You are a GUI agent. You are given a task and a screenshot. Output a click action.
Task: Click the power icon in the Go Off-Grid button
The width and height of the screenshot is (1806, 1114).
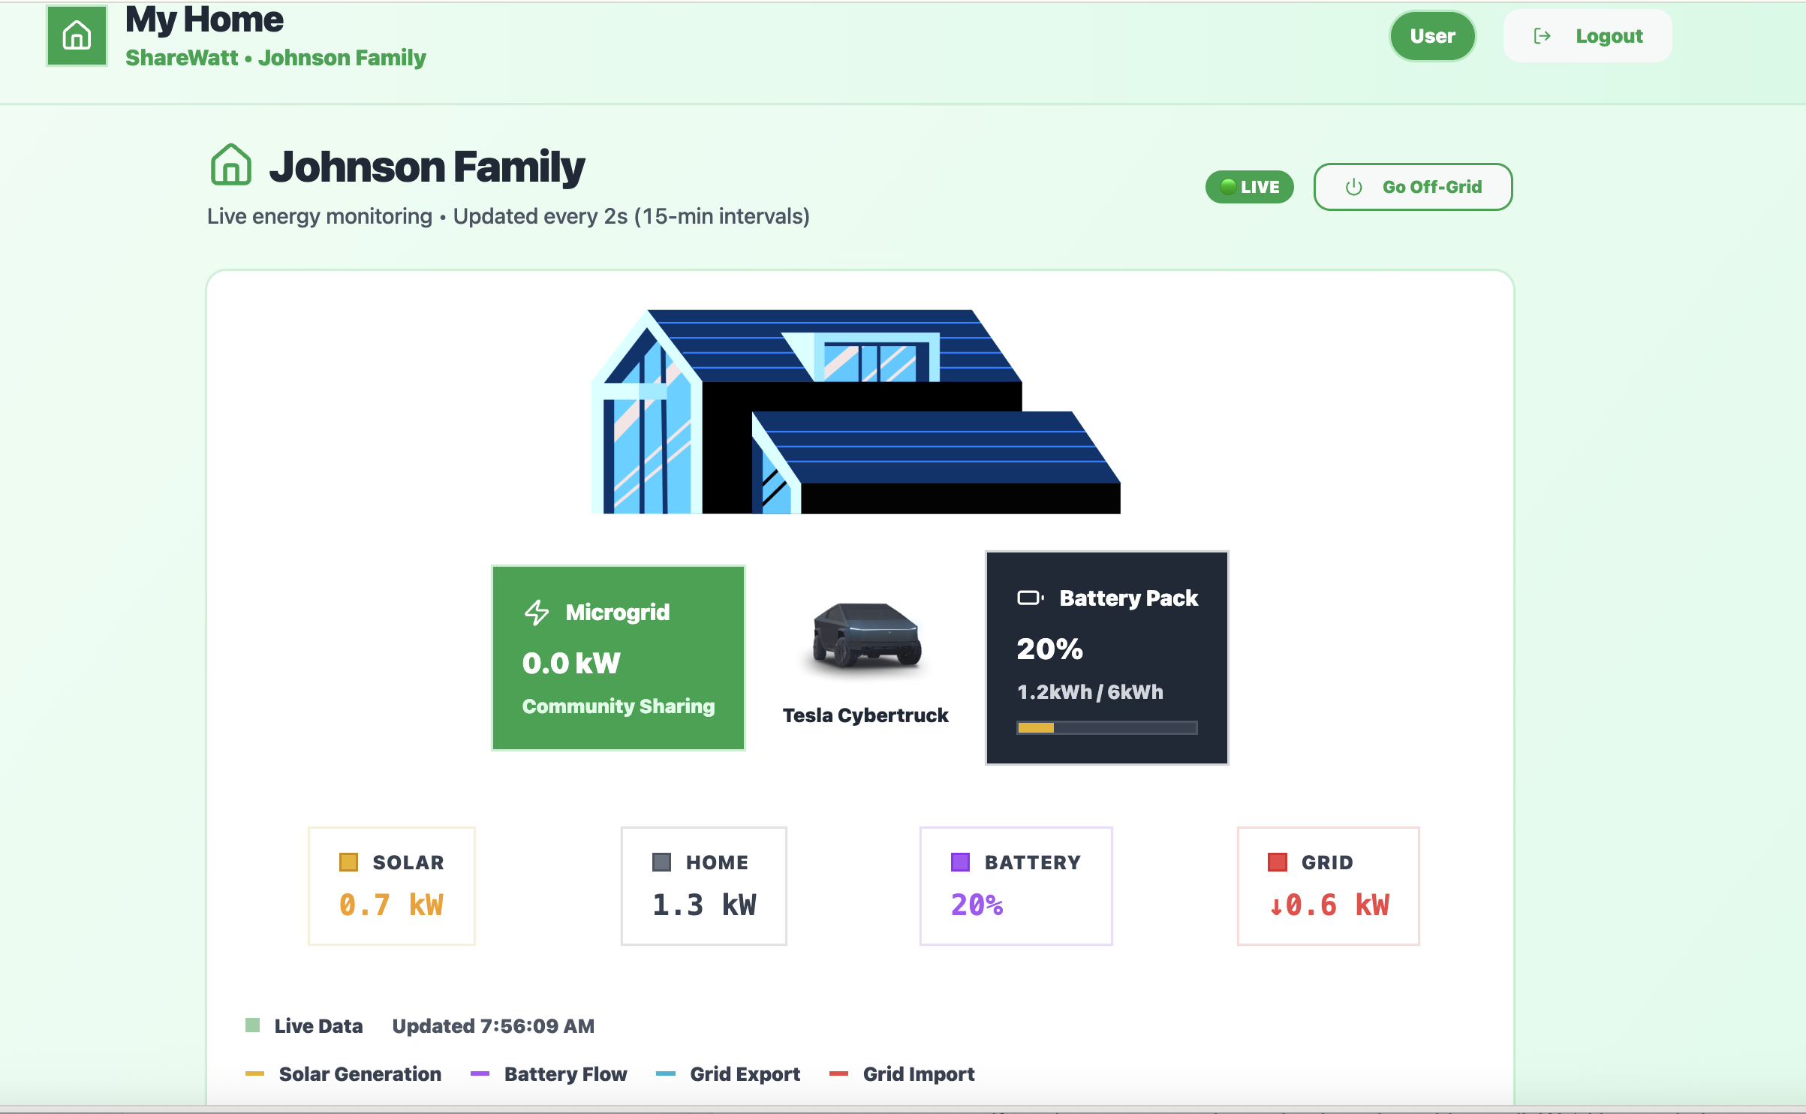coord(1353,187)
